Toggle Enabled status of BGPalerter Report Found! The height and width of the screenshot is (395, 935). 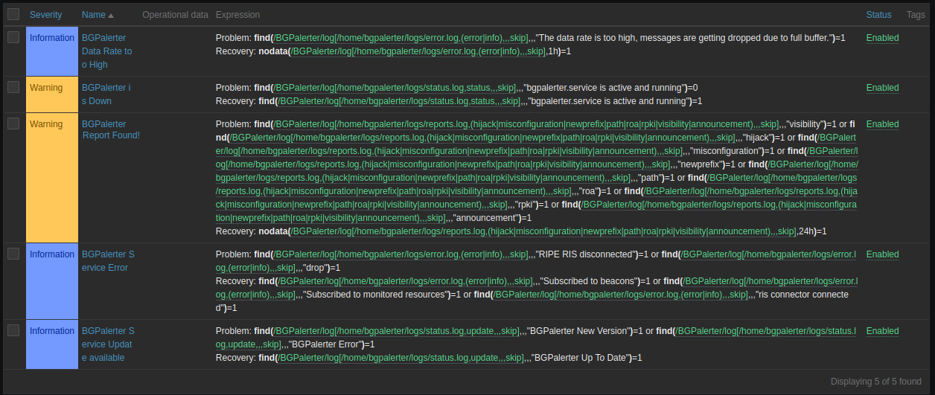[x=882, y=124]
